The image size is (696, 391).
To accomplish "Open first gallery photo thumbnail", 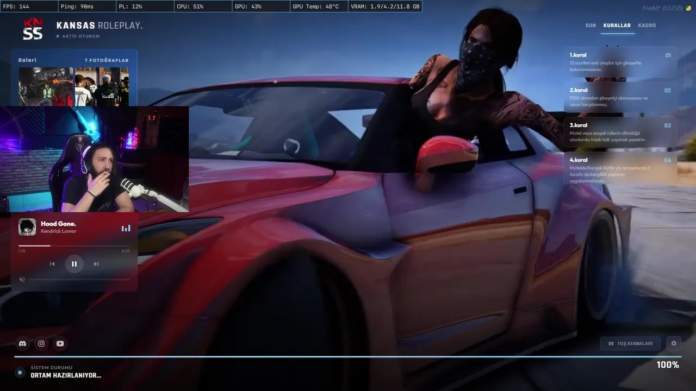I will click(46, 86).
